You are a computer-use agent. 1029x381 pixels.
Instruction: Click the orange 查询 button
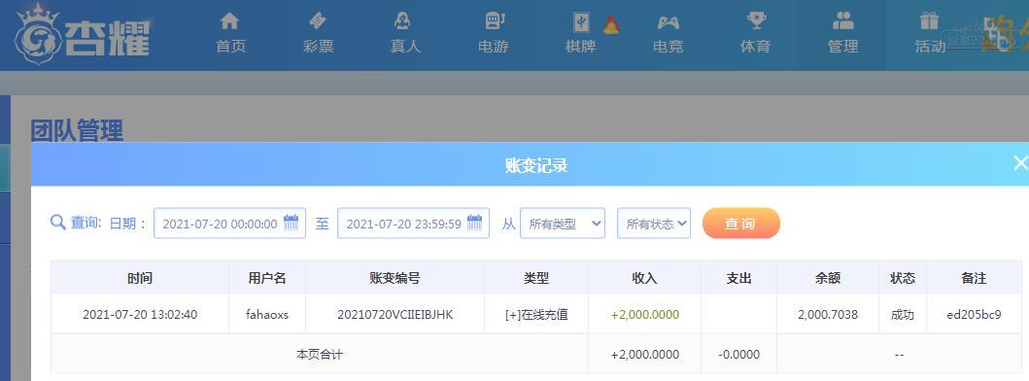741,224
